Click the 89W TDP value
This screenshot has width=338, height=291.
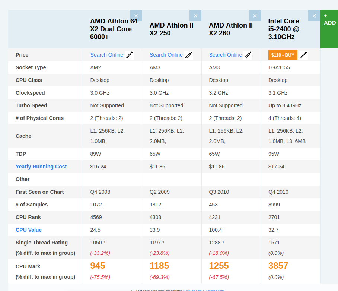pos(96,154)
